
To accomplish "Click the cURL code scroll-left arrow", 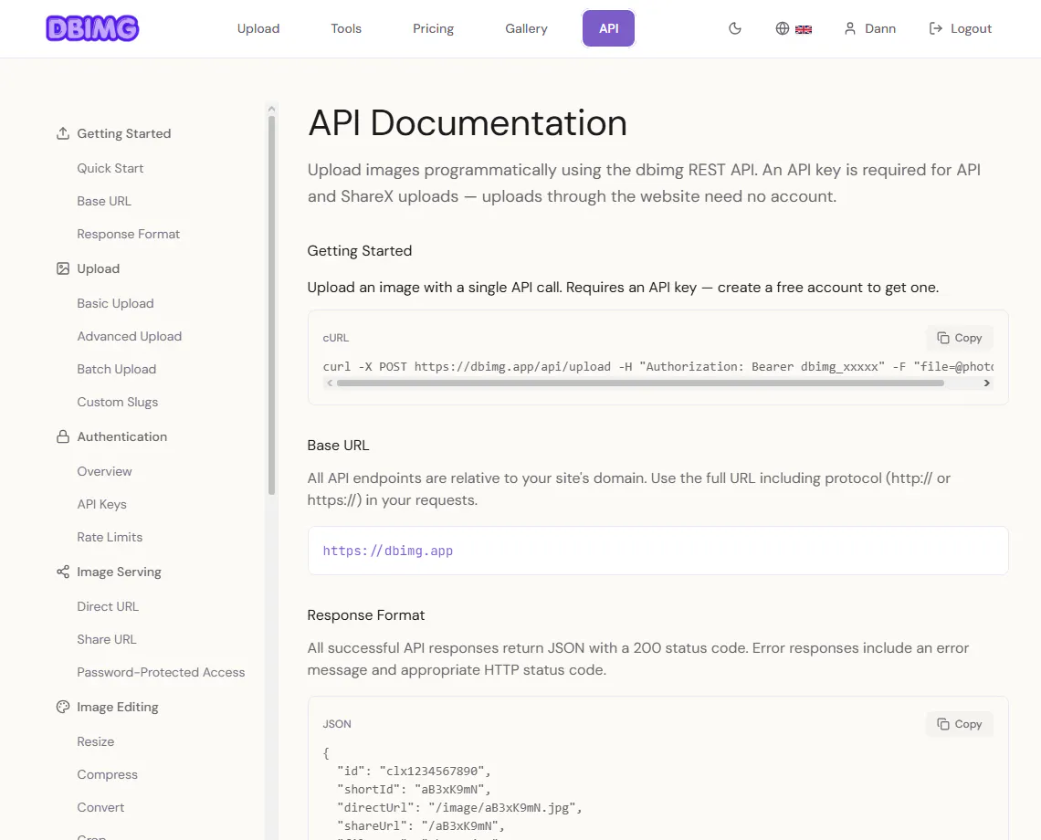I will 330,383.
